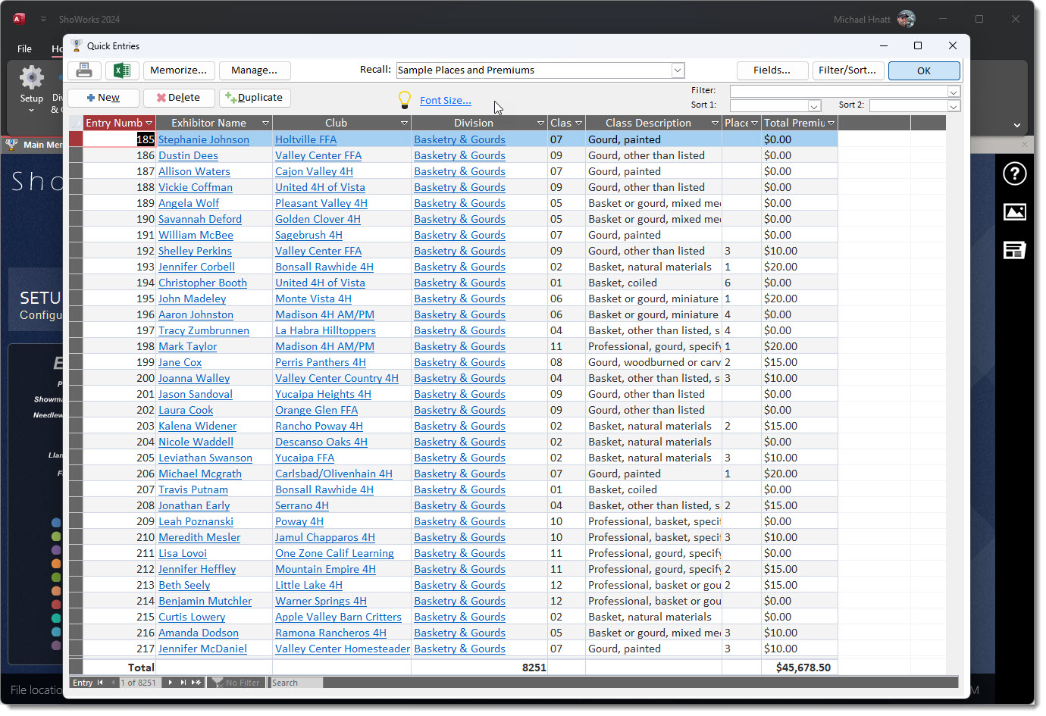The image size is (1046, 716).
Task: Open the Setup gear in the ribbon
Action: (31, 79)
